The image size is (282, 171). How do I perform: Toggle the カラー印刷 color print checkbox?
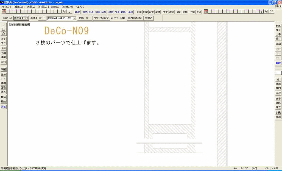click(x=112, y=18)
